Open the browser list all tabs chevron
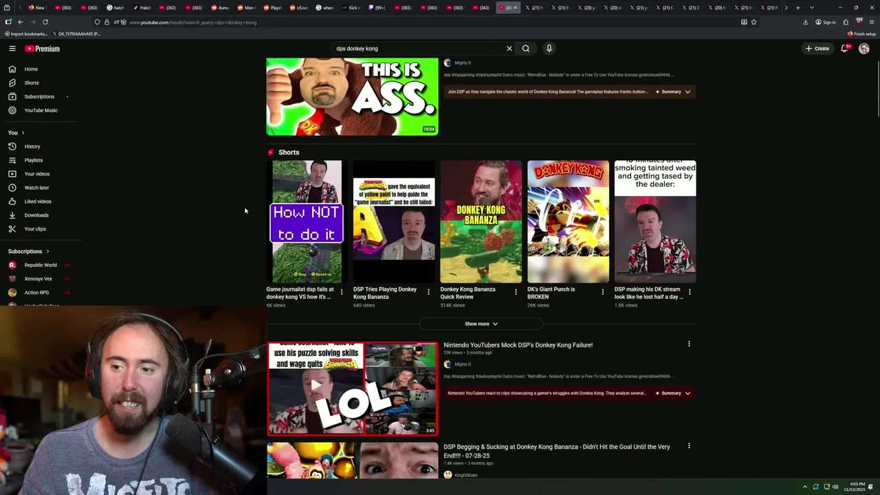 (x=812, y=8)
